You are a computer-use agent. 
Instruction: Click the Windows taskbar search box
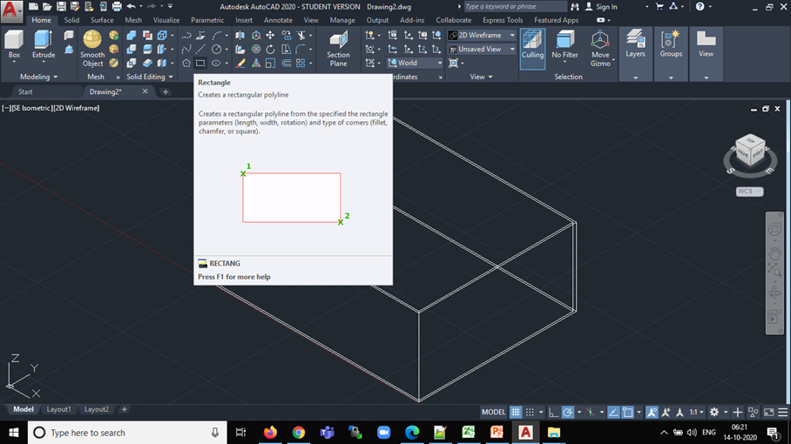coord(127,433)
